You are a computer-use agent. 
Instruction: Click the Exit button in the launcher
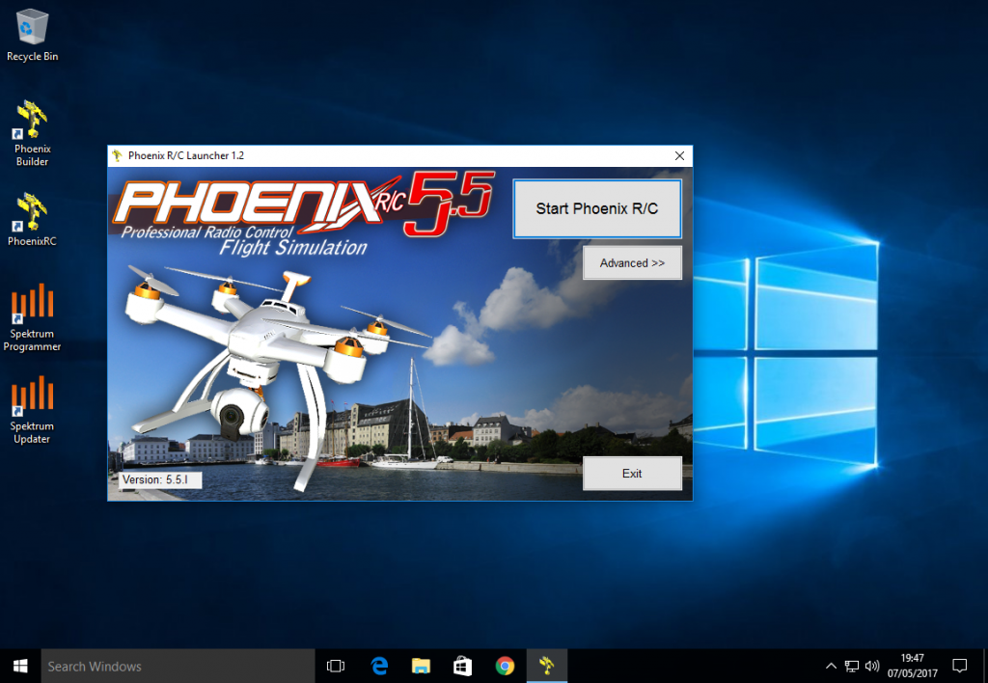coord(632,474)
